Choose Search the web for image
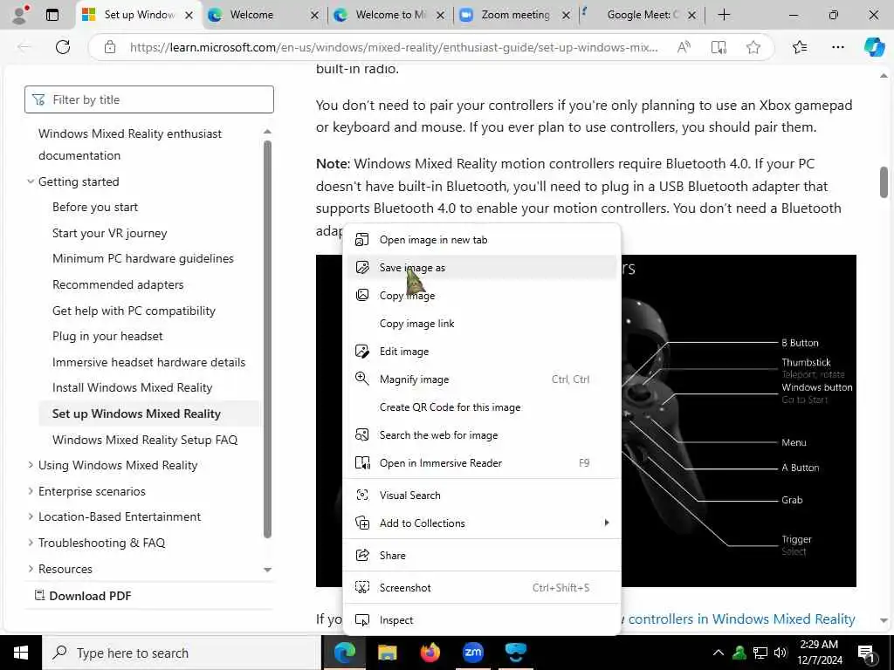The width and height of the screenshot is (894, 670). click(x=482, y=435)
